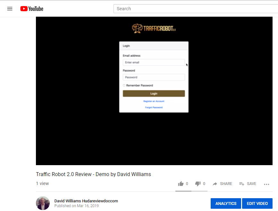Click the SHARE button
This screenshot has height=211, width=278.
click(x=222, y=184)
